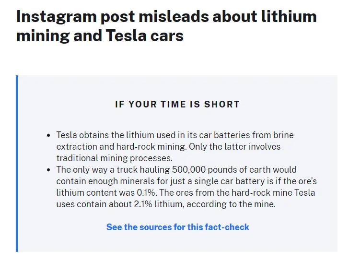This screenshot has width=349, height=260.
Task: Click the headline about lithium mining and Tesla
Action: tap(166, 26)
